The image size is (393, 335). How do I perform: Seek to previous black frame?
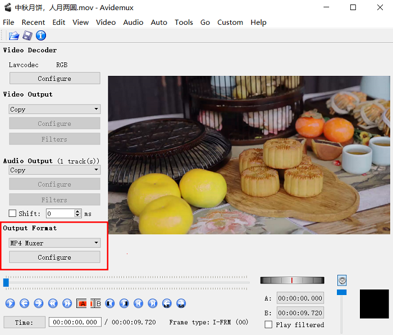tap(110, 304)
